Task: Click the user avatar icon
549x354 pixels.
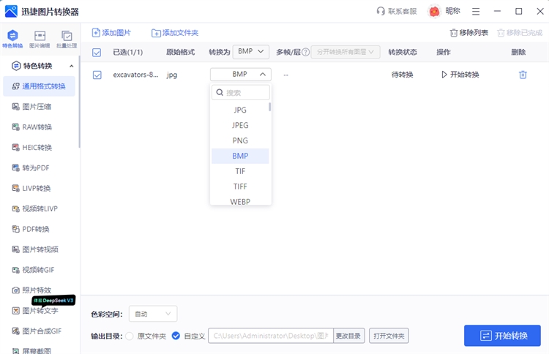Action: click(x=435, y=12)
